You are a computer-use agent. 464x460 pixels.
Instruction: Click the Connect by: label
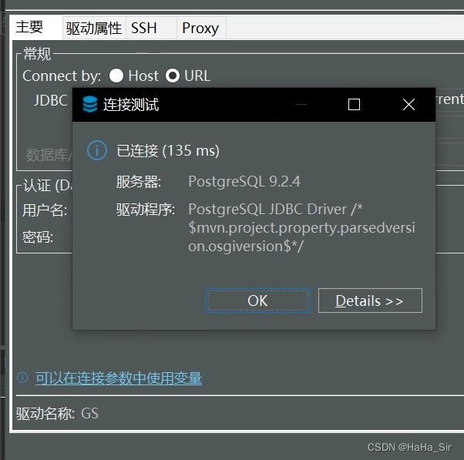click(x=62, y=76)
